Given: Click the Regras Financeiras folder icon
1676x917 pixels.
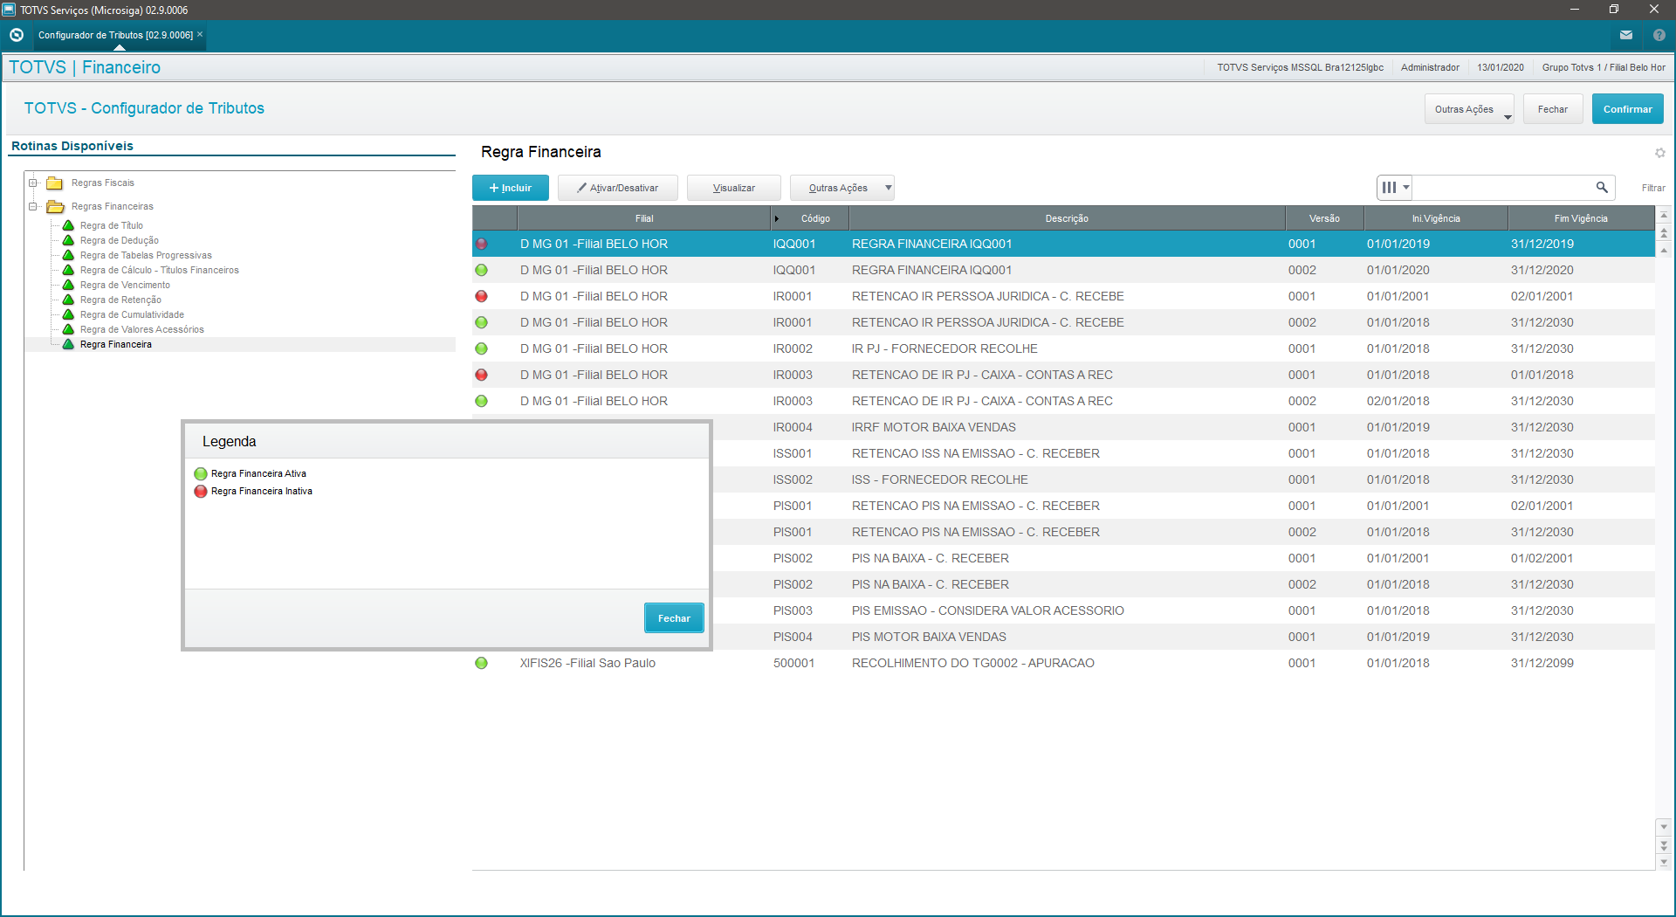Looking at the screenshot, I should 55,207.
